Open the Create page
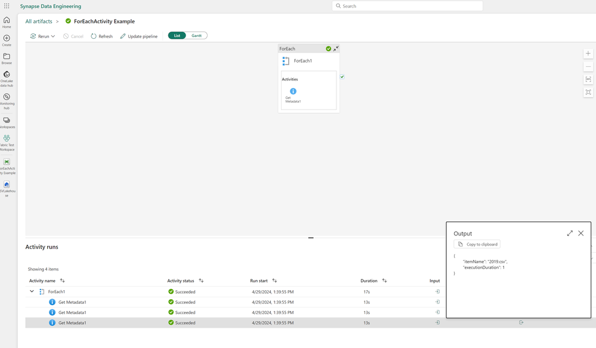596x348 pixels. click(x=7, y=41)
